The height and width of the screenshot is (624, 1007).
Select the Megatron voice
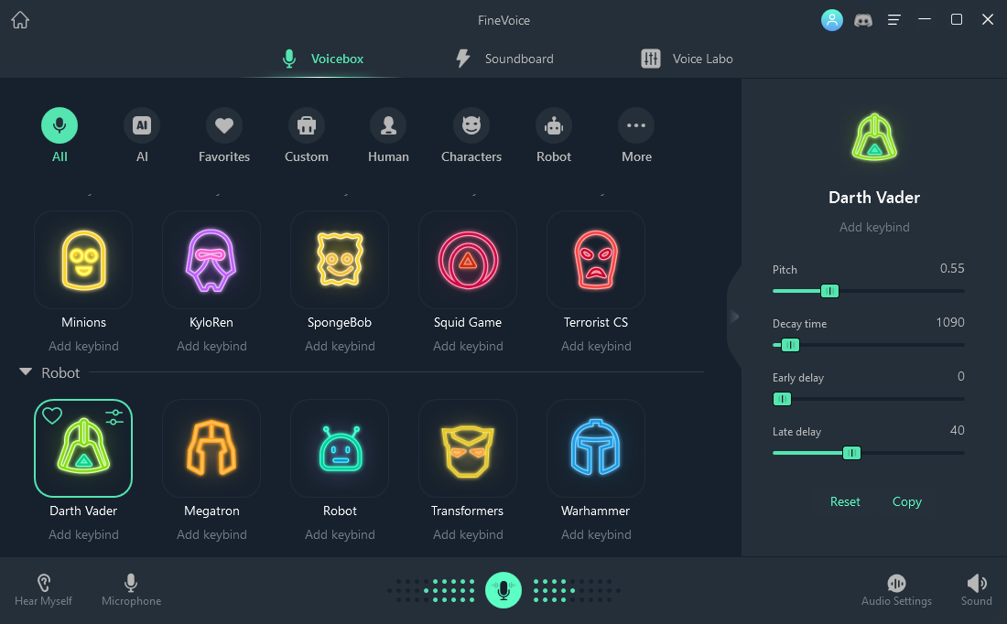(x=211, y=448)
